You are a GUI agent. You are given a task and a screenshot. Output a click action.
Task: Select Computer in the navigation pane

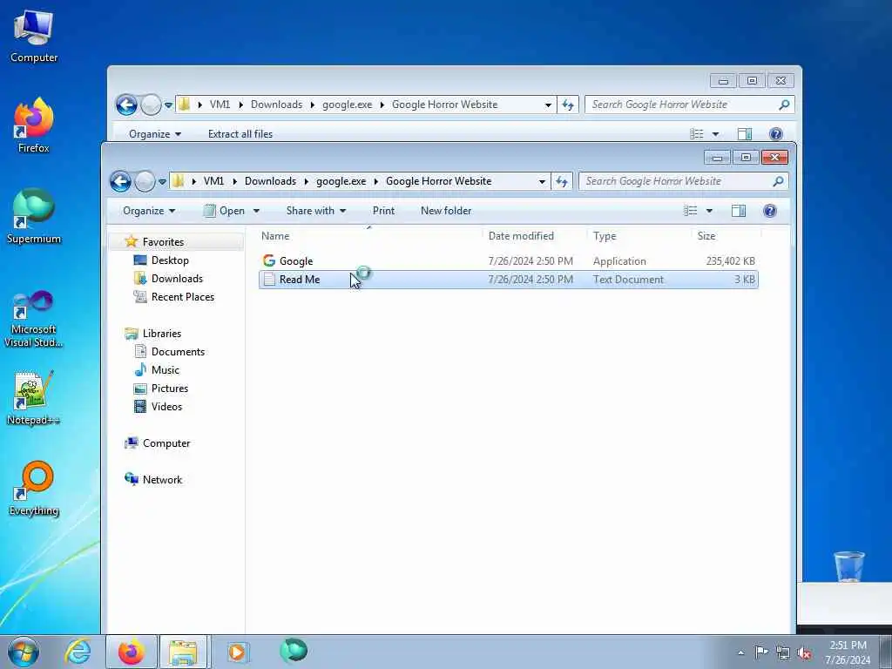coord(166,443)
